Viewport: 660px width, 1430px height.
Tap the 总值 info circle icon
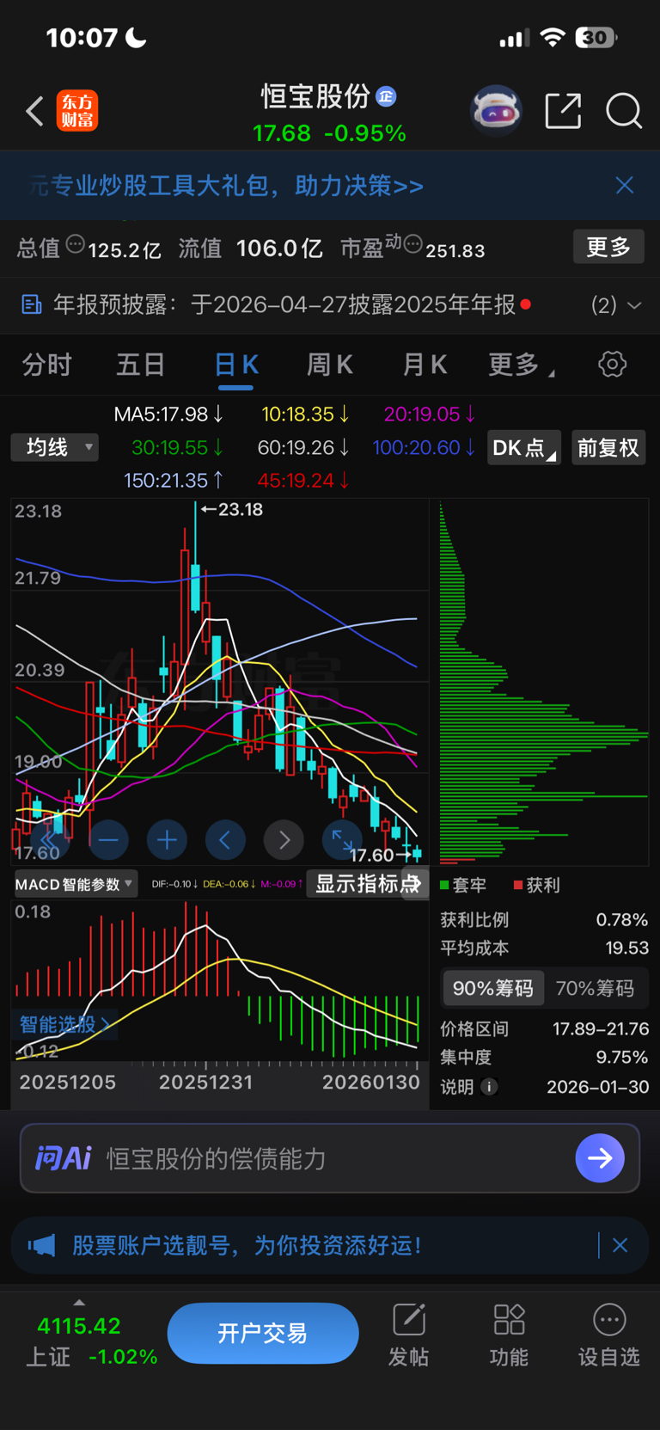[76, 244]
